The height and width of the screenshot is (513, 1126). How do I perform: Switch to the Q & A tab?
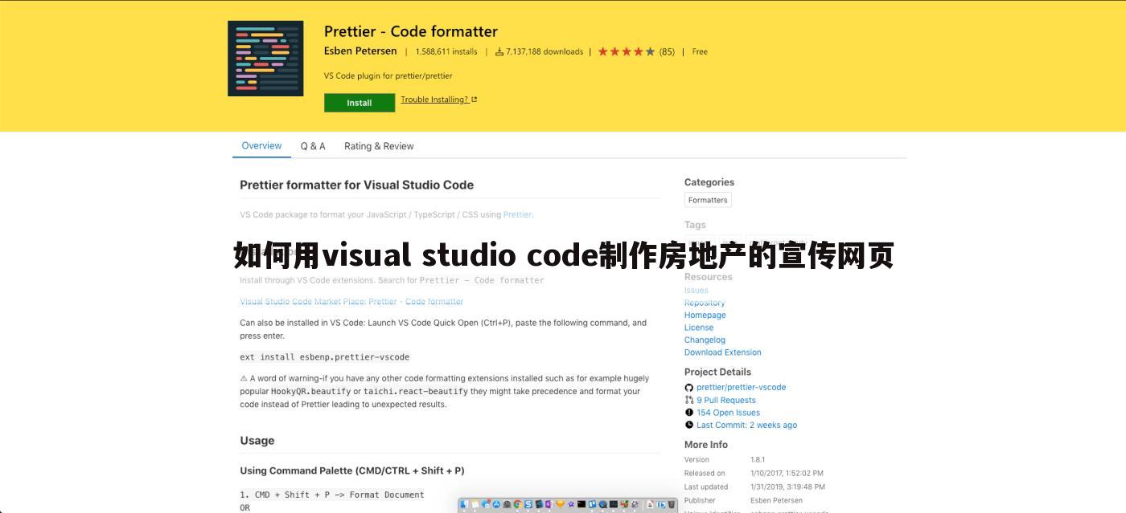(313, 146)
